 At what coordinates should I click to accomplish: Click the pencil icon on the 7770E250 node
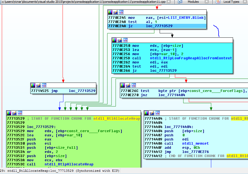point(120,40)
